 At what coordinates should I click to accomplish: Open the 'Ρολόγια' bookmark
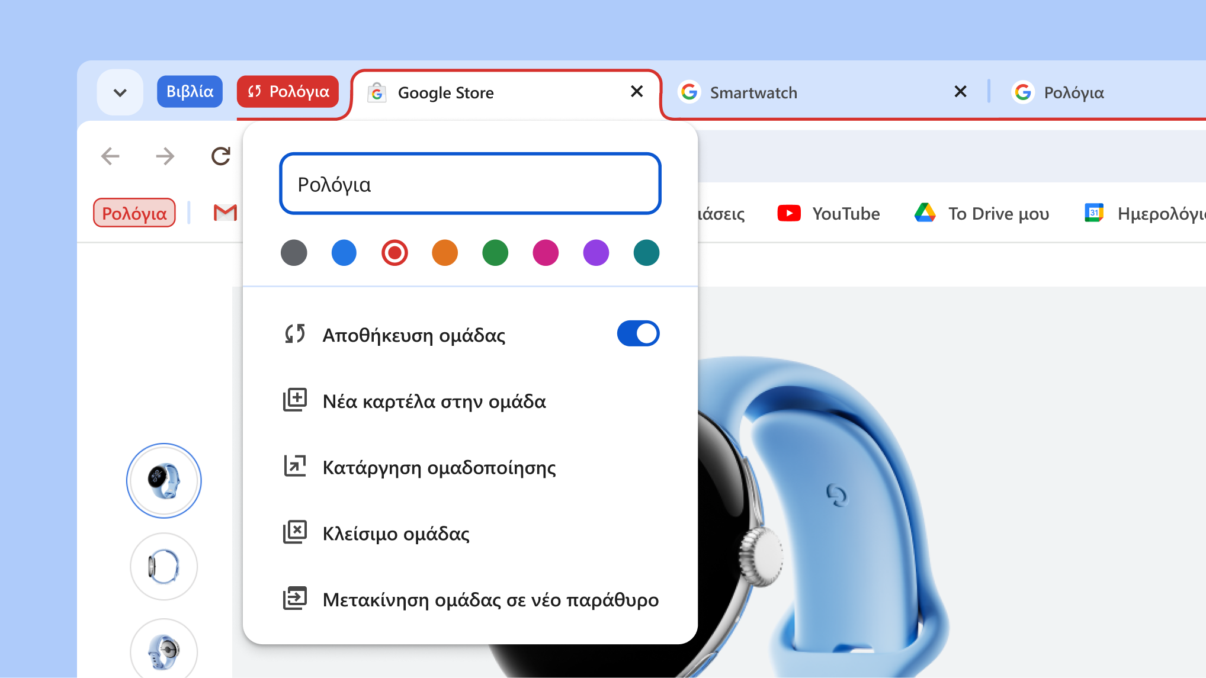(x=134, y=212)
